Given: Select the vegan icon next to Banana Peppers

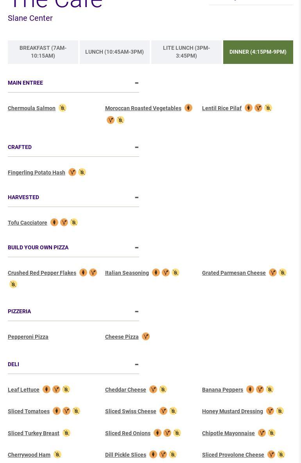Looking at the screenshot, I should (250, 389).
